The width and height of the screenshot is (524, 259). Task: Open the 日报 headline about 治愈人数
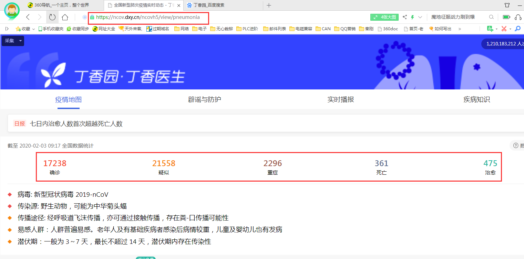[76, 124]
